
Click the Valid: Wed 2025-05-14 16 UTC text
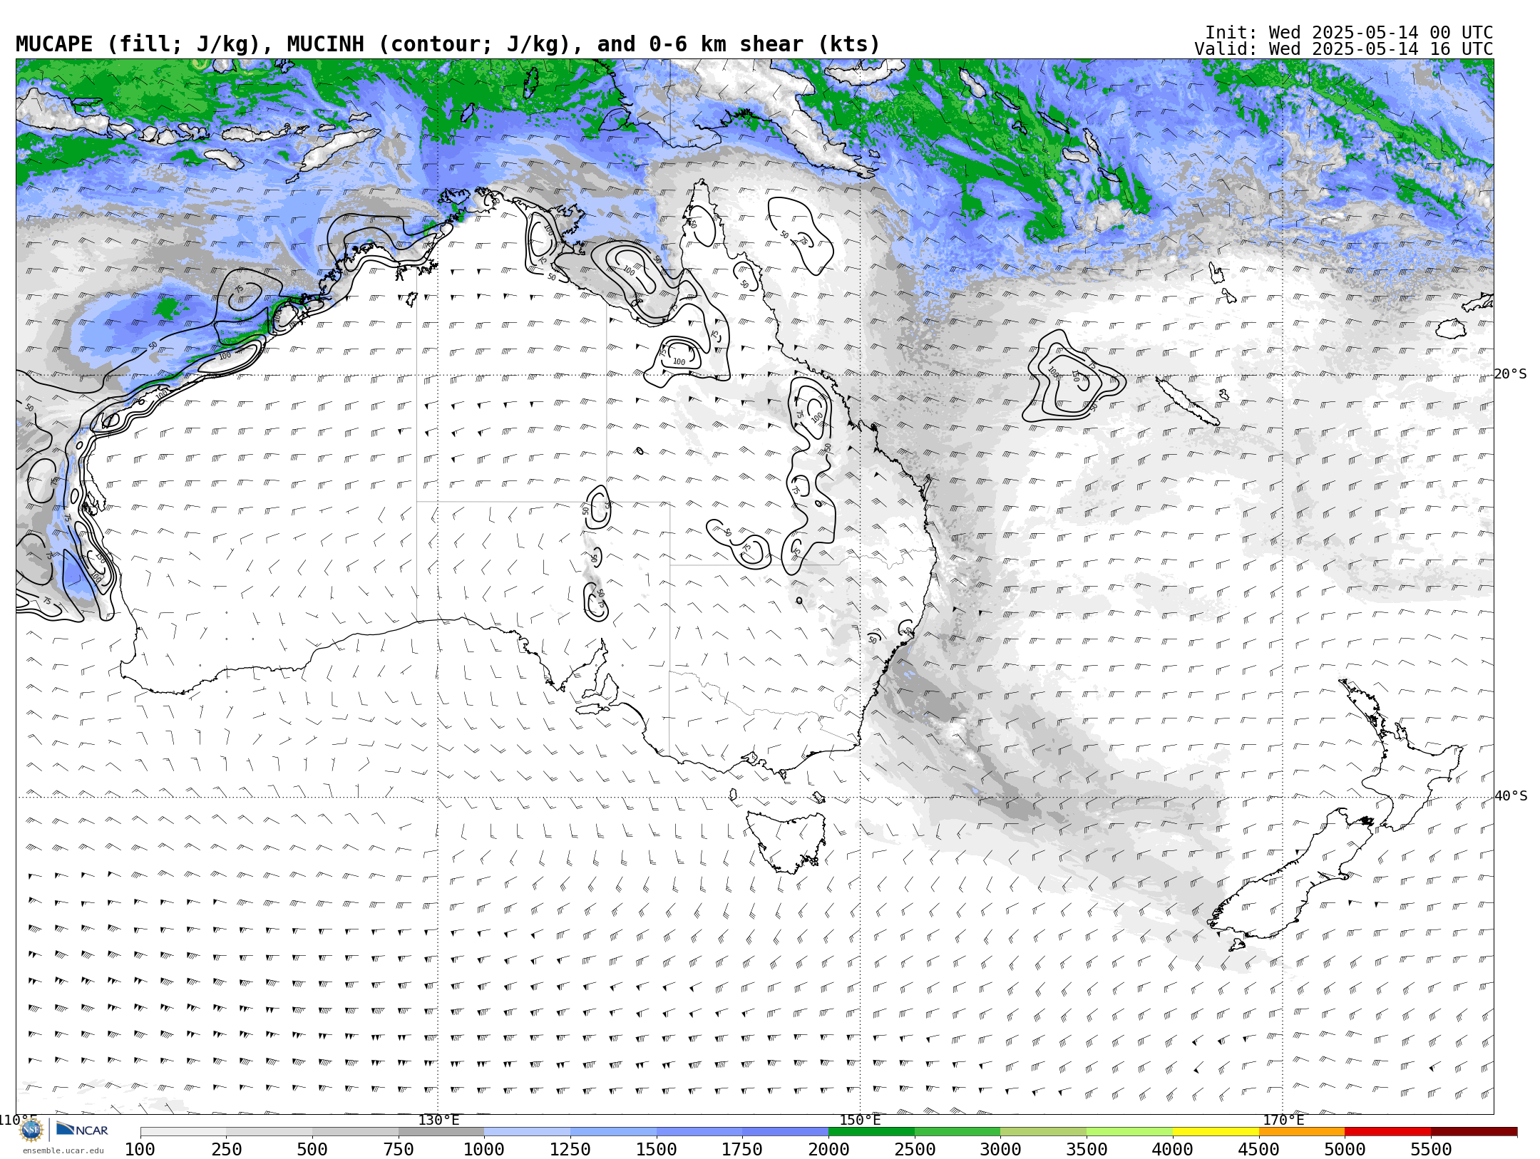pyautogui.click(x=1344, y=49)
